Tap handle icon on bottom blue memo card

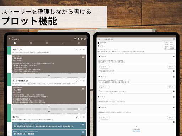tap(83, 132)
